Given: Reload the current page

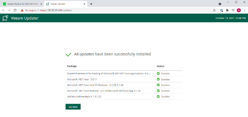Looking at the screenshot, I should [x=15, y=10].
